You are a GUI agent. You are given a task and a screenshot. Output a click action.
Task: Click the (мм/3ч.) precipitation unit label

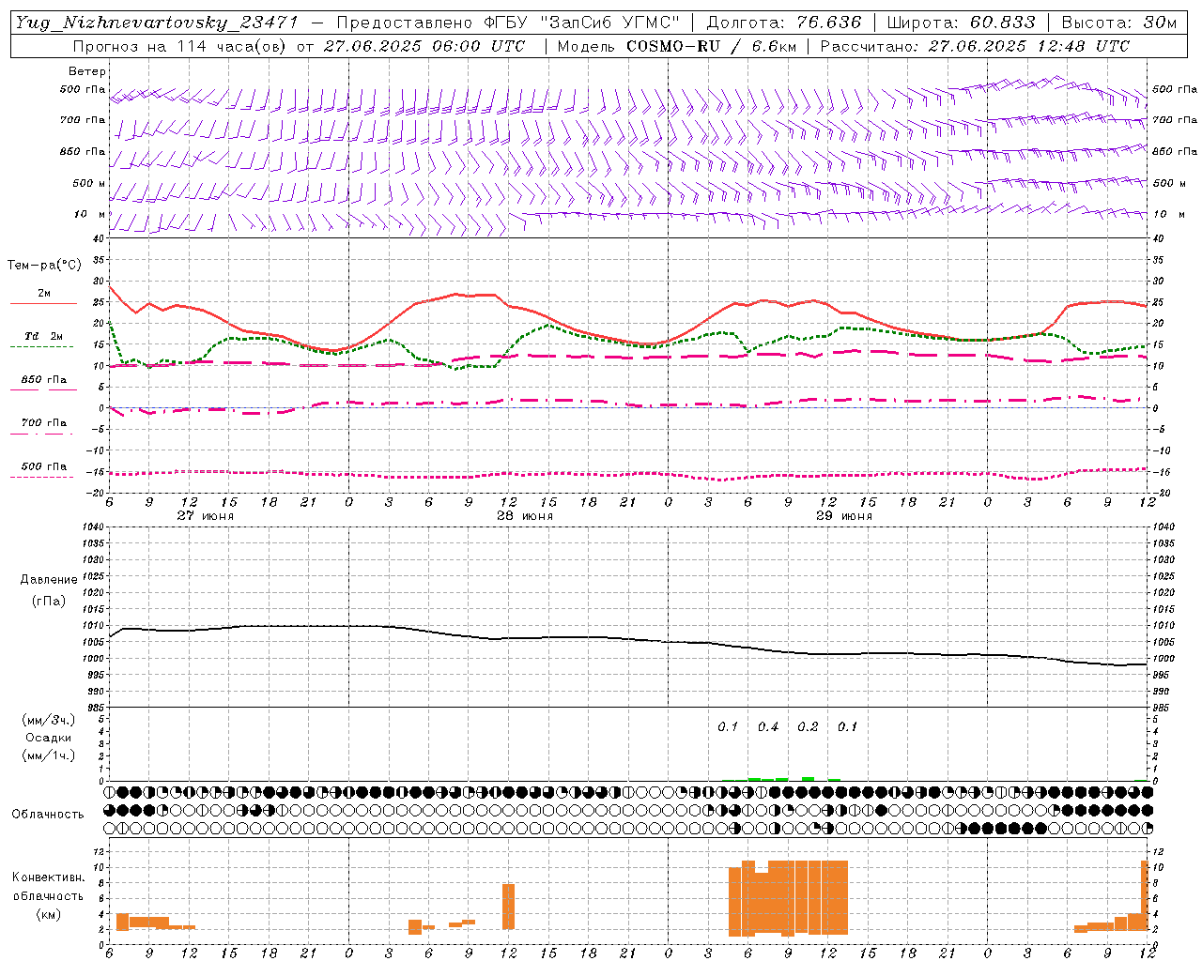pos(48,720)
